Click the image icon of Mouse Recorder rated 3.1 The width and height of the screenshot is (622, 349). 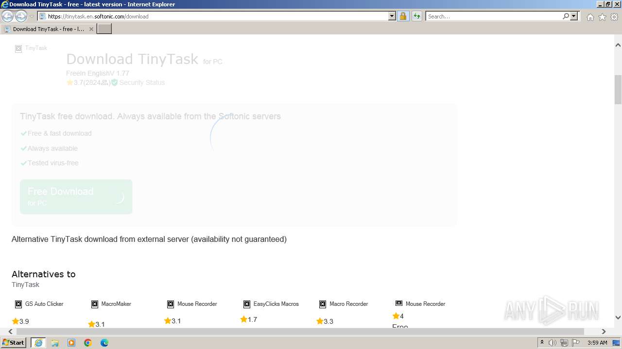click(171, 304)
